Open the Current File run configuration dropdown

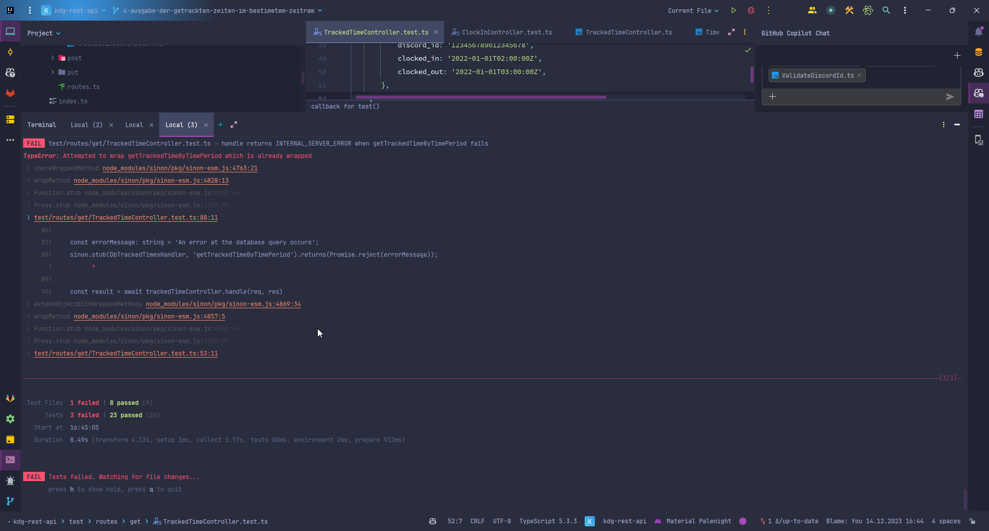coord(693,11)
